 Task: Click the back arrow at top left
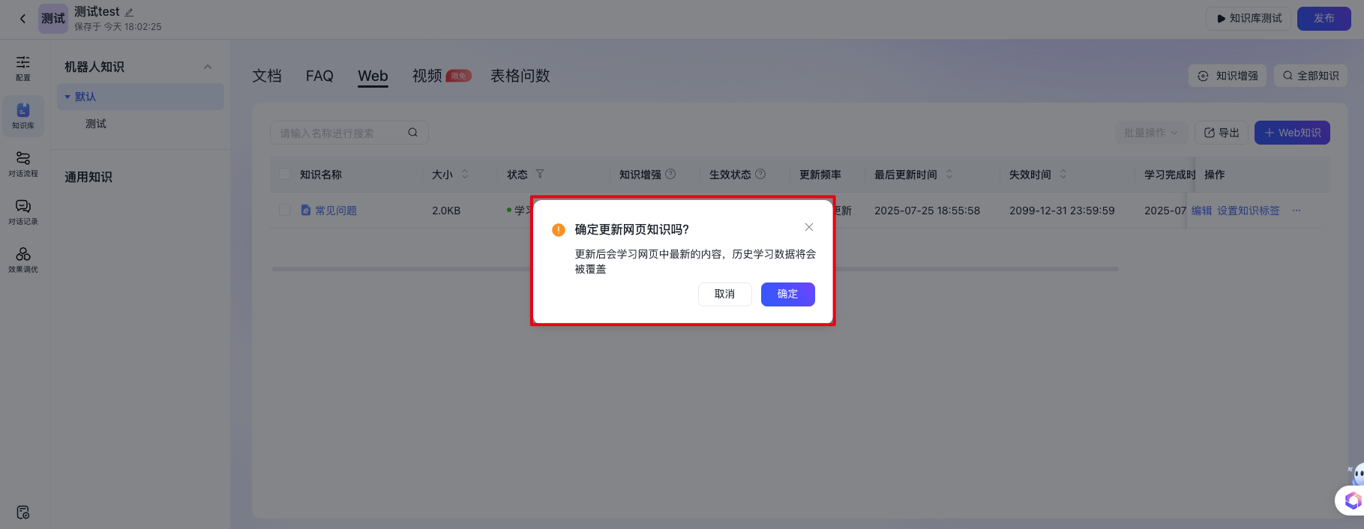coord(22,19)
